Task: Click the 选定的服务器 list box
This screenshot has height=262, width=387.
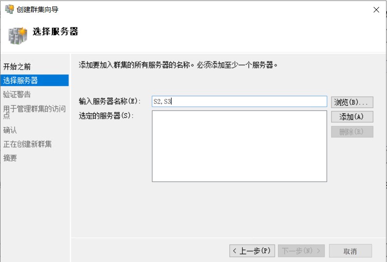Action: point(240,146)
